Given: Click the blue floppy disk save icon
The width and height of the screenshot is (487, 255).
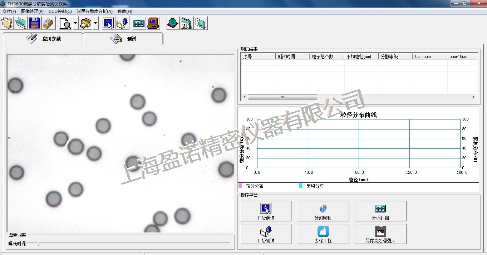Looking at the screenshot, I should click(34, 24).
